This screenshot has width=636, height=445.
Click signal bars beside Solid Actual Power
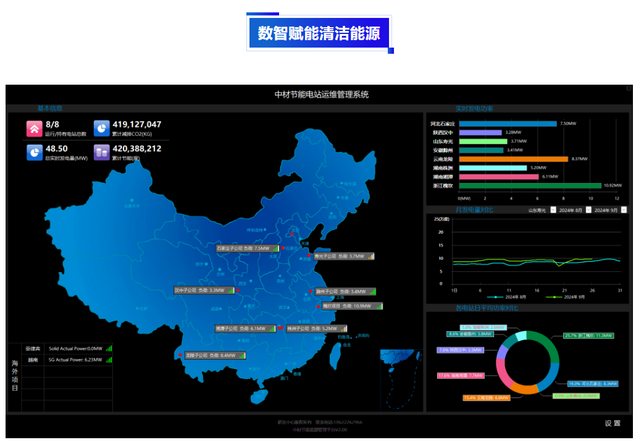[109, 349]
